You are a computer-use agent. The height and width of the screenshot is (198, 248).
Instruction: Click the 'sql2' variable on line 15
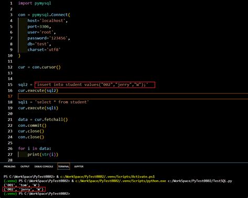tap(23, 85)
